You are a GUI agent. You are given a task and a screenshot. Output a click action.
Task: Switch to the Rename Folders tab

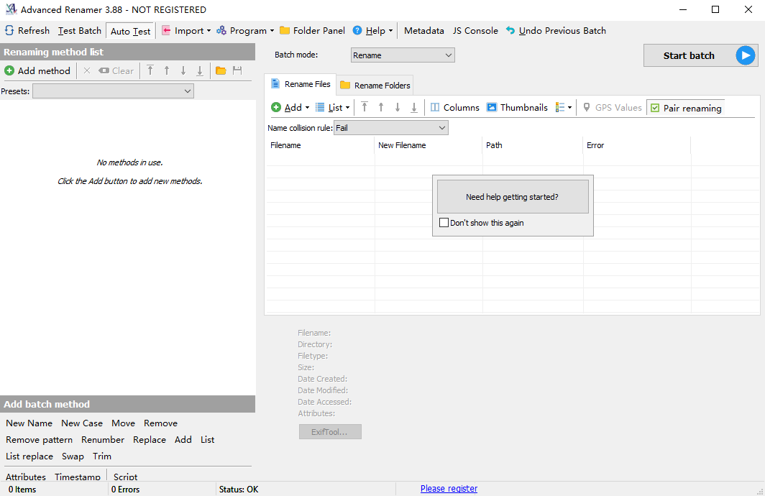(375, 86)
